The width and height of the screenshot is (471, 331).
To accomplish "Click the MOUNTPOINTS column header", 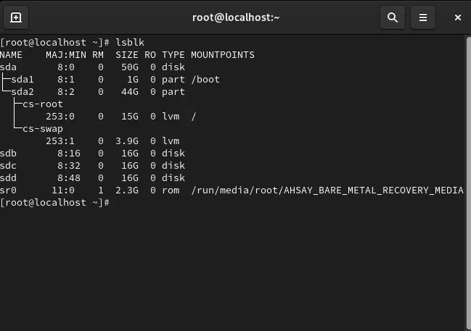I will click(222, 55).
